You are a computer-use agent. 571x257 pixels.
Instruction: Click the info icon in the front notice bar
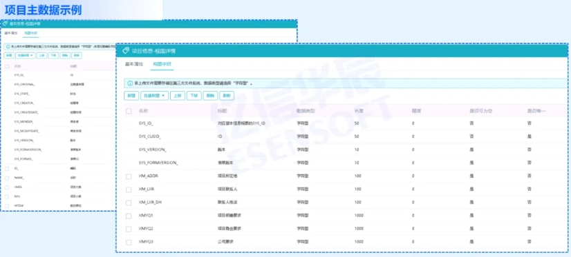click(x=130, y=83)
